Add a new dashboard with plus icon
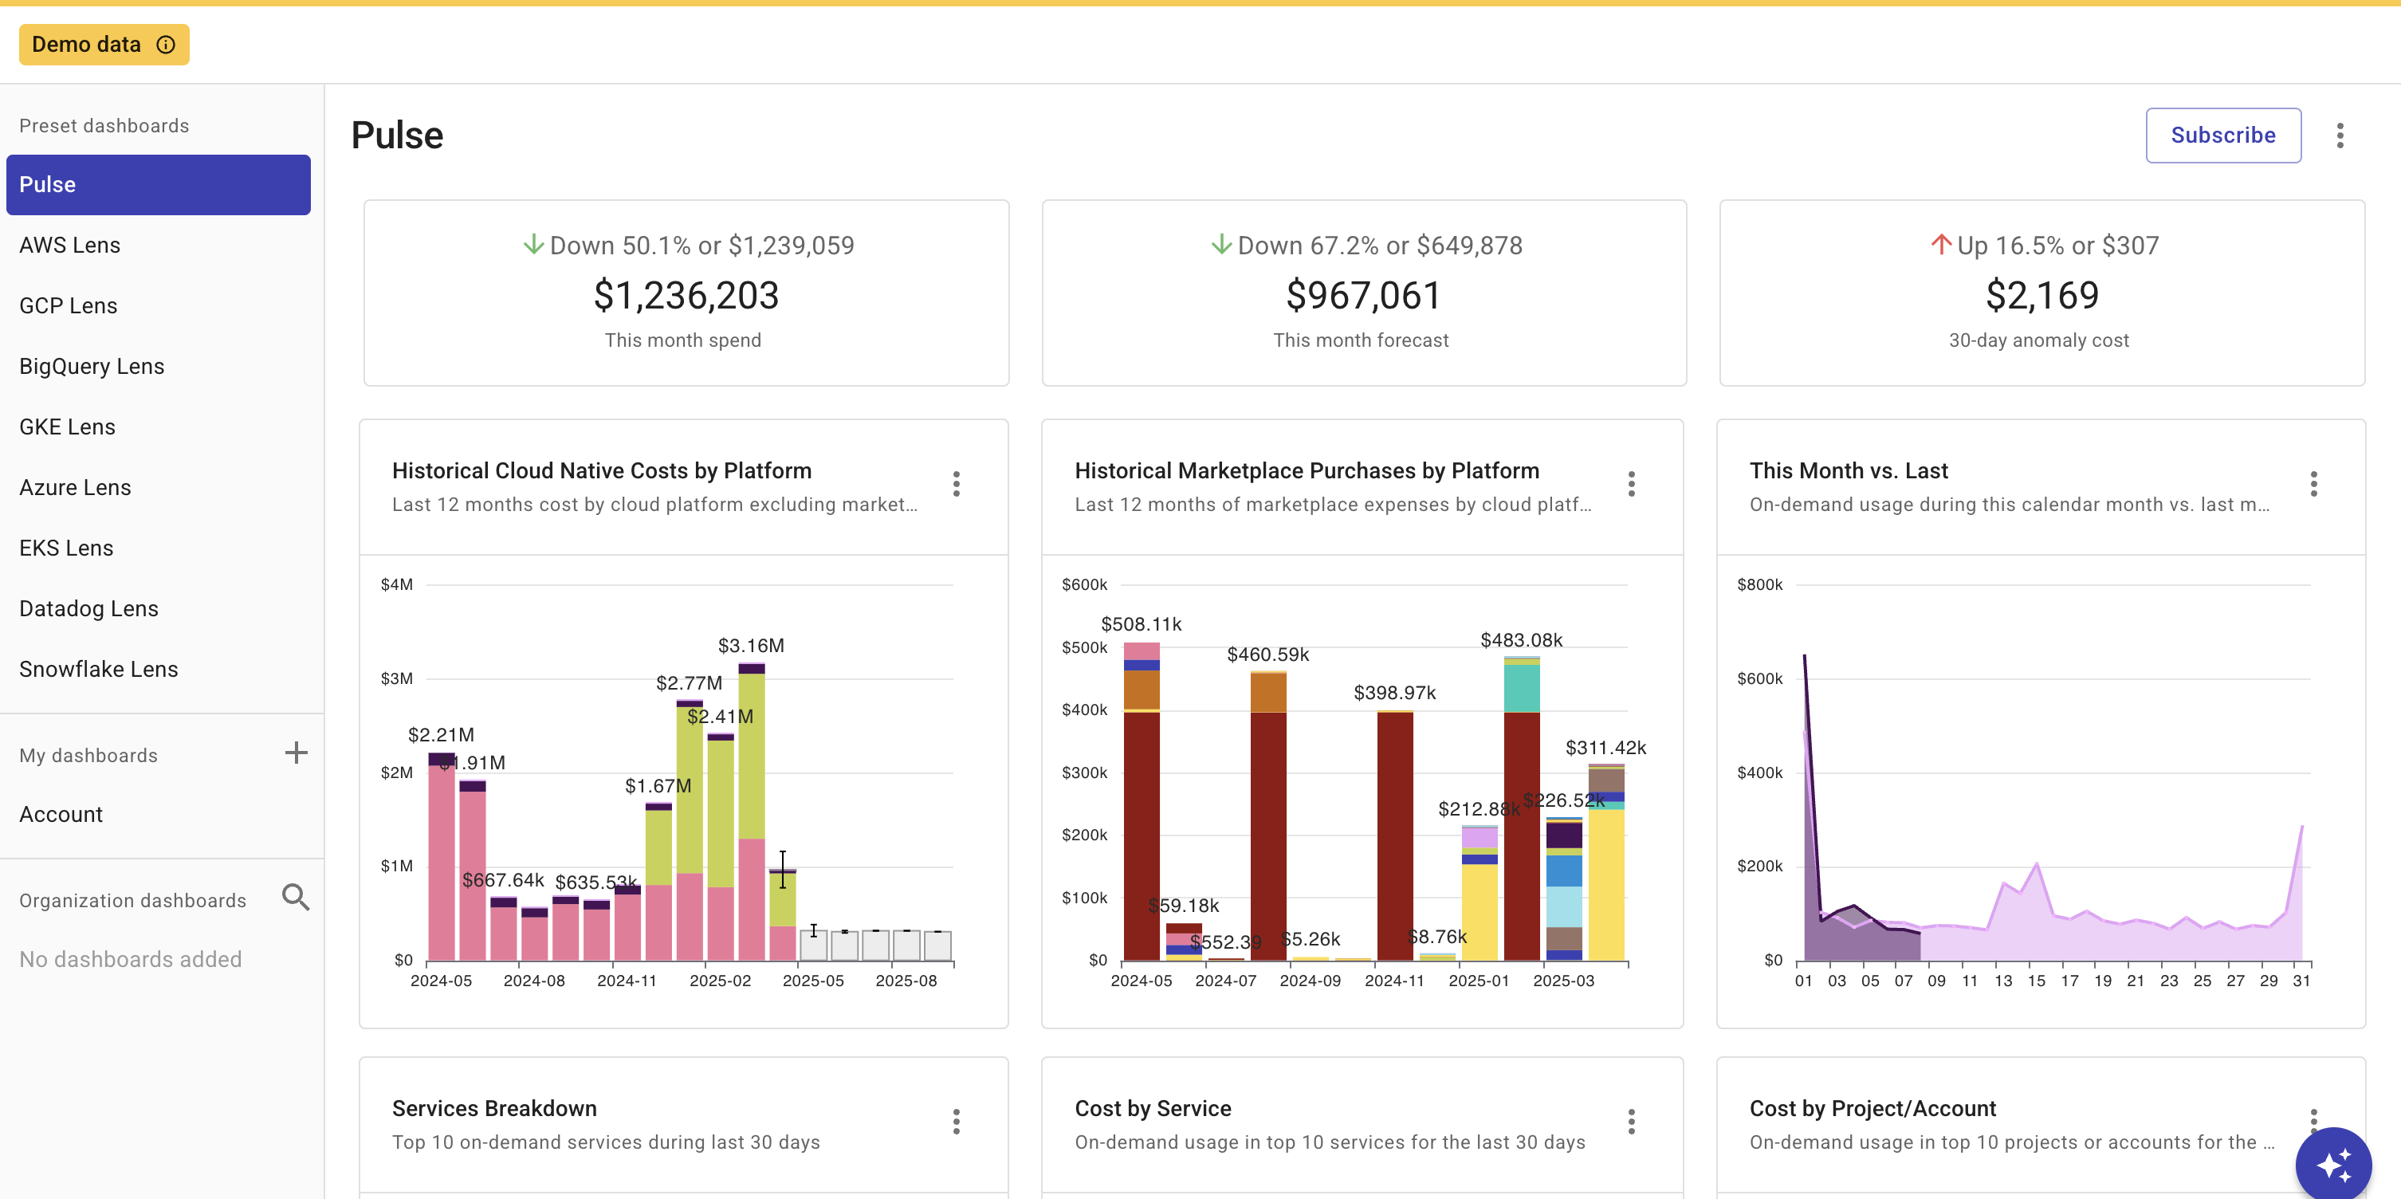This screenshot has height=1199, width=2401. (x=296, y=753)
